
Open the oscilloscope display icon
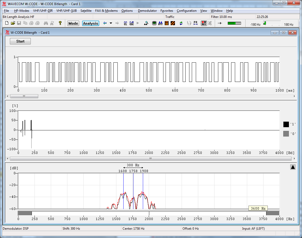coord(154,23)
